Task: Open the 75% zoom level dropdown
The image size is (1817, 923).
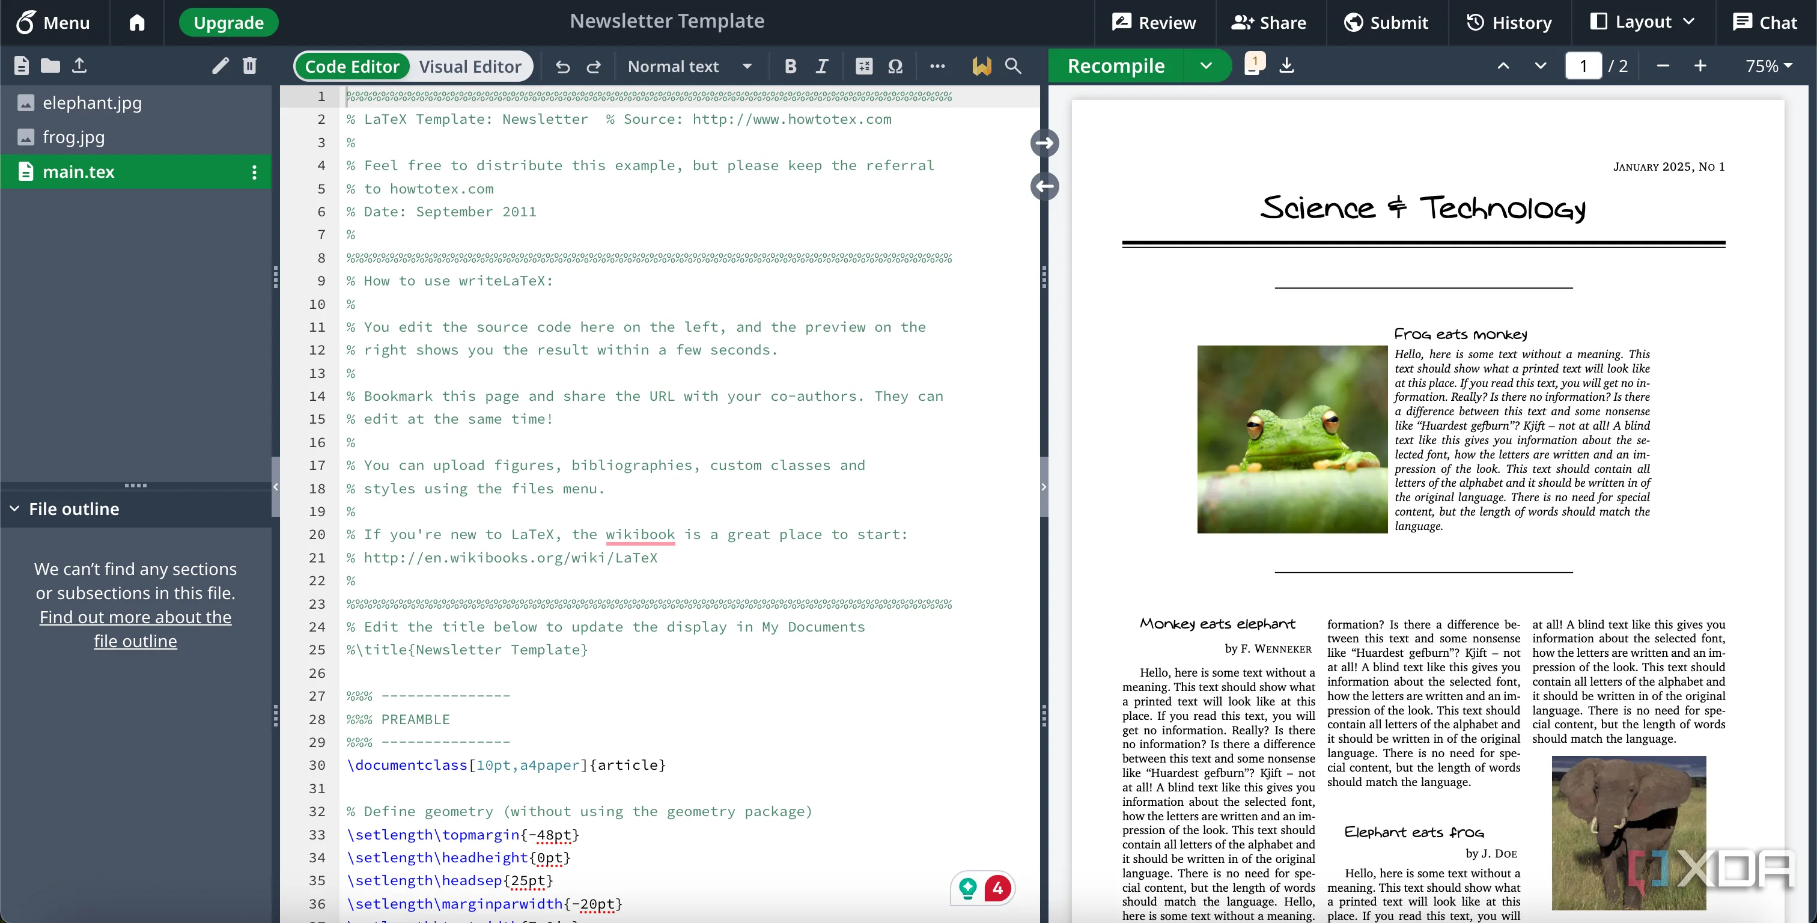Action: pyautogui.click(x=1769, y=65)
